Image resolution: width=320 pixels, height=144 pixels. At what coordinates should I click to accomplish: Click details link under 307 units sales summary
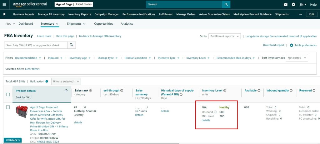(x=139, y=115)
